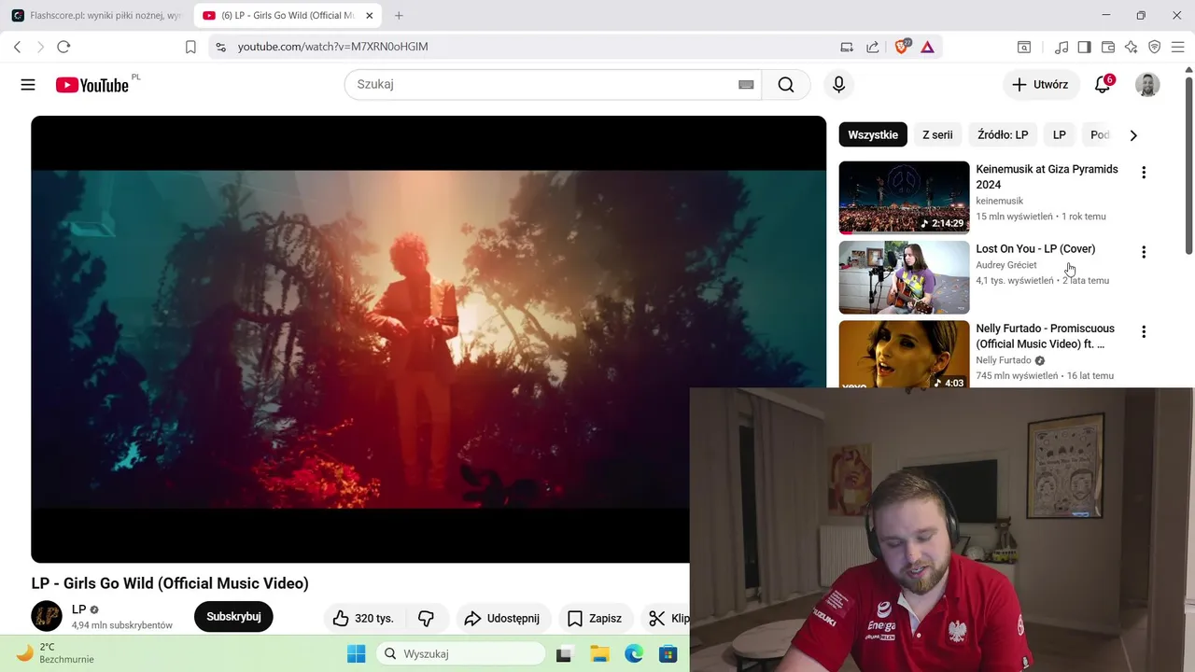
Task: Open YouTube notifications bell
Action: click(1103, 85)
